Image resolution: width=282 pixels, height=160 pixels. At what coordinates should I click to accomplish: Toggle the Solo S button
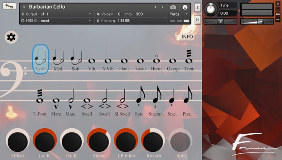point(198,8)
